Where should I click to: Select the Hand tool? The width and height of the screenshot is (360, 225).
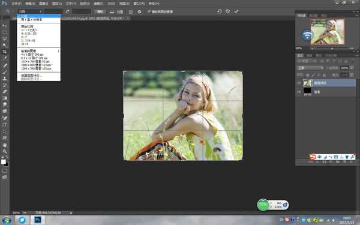5,145
